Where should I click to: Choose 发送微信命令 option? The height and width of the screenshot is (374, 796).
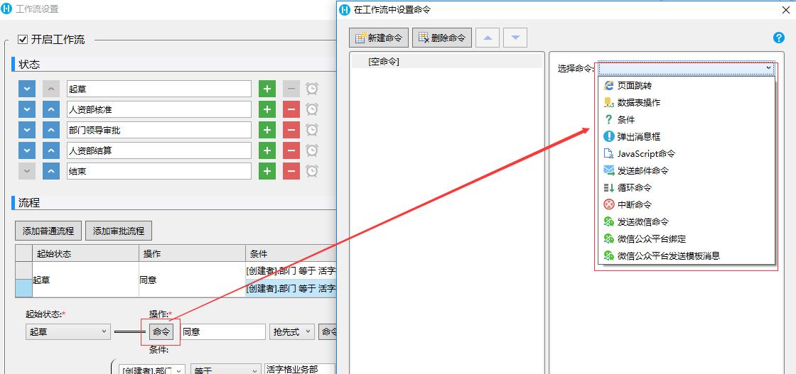tap(685, 221)
